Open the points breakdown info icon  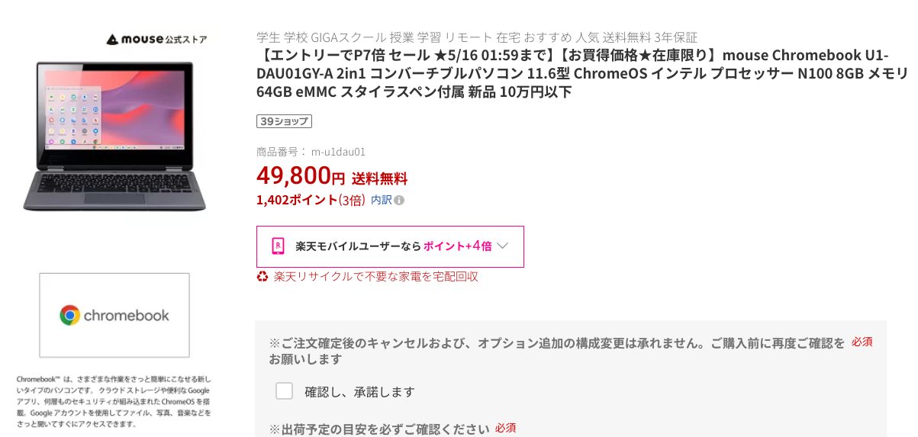[400, 201]
